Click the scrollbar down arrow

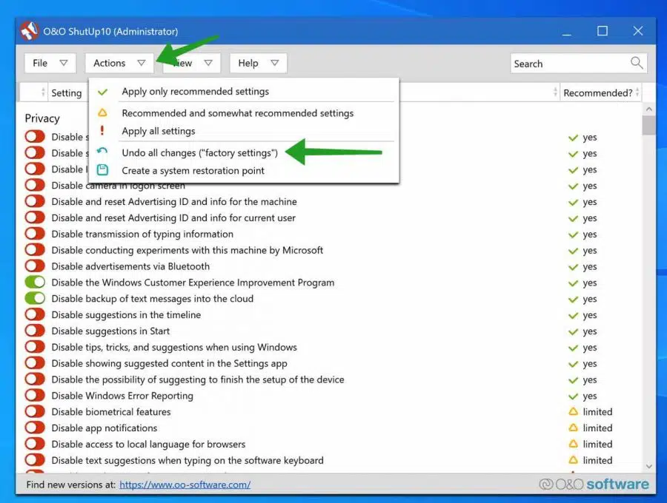click(x=648, y=466)
